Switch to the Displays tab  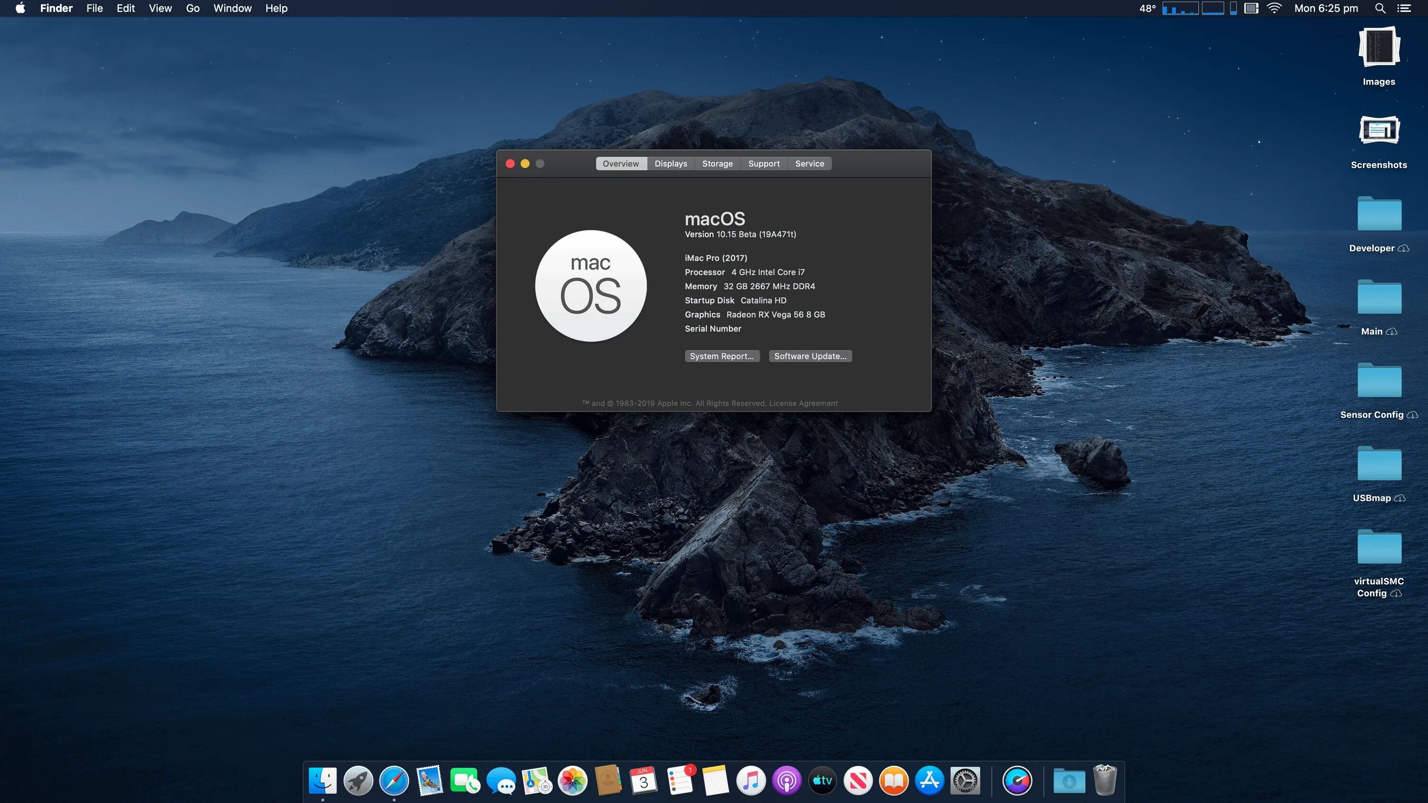click(x=670, y=164)
